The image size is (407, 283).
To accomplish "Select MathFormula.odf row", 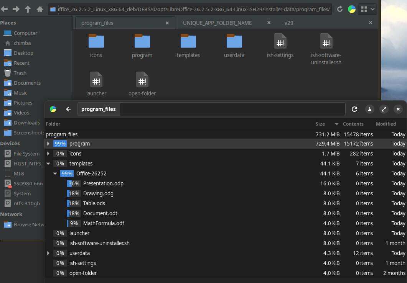I will (x=225, y=223).
